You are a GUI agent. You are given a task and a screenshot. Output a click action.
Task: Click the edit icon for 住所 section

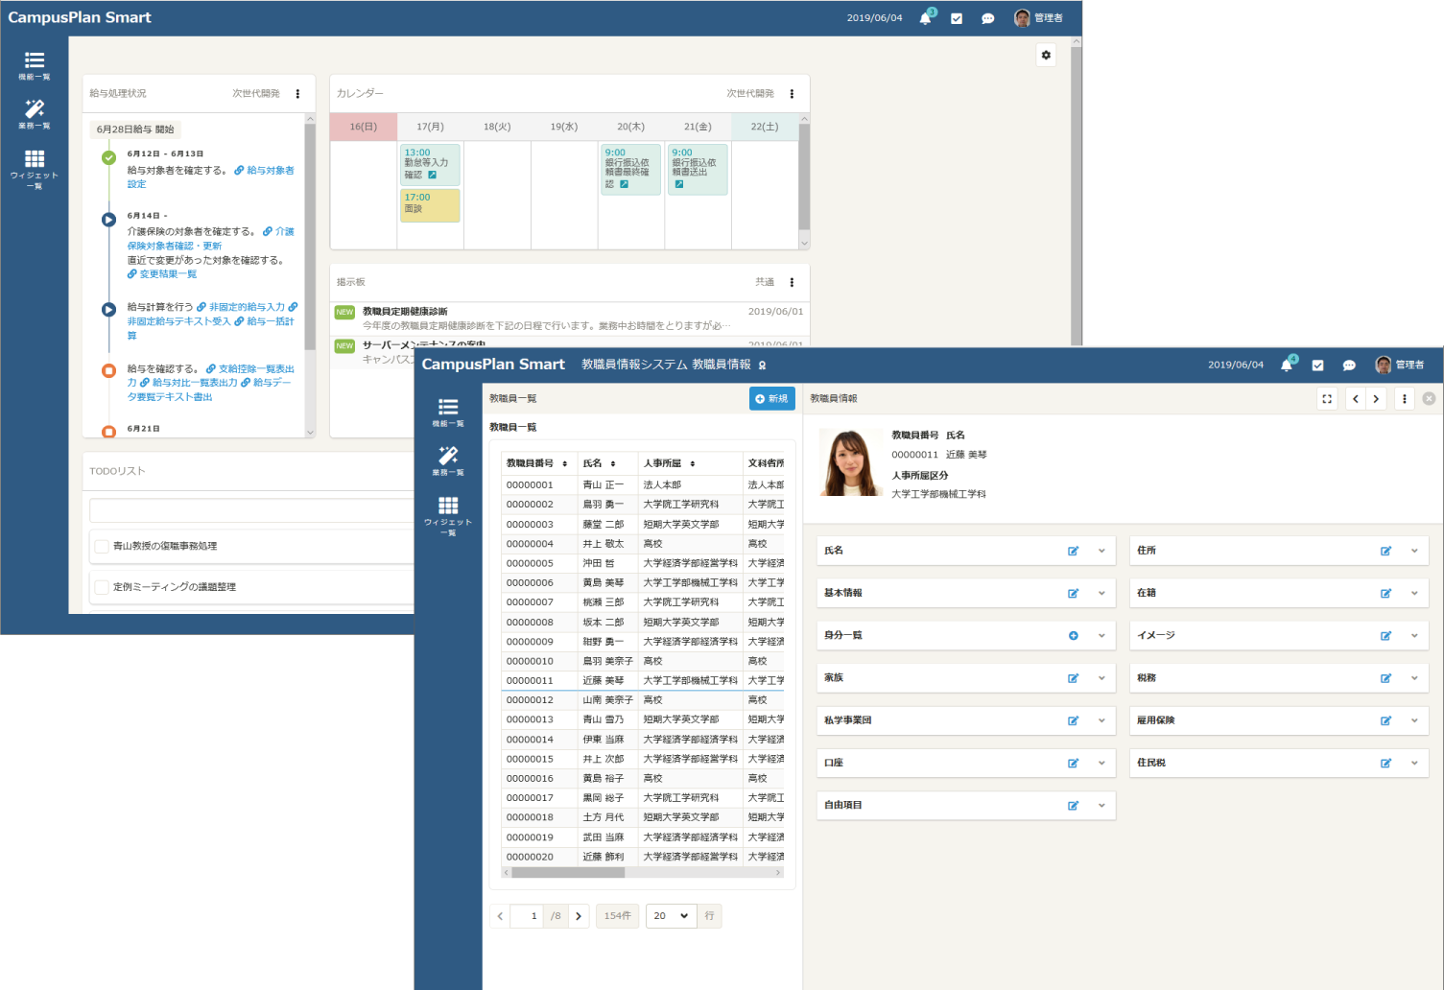click(x=1385, y=551)
